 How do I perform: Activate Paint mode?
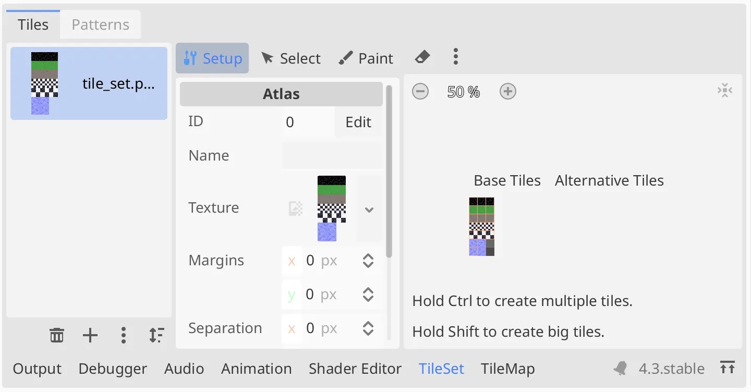click(366, 58)
